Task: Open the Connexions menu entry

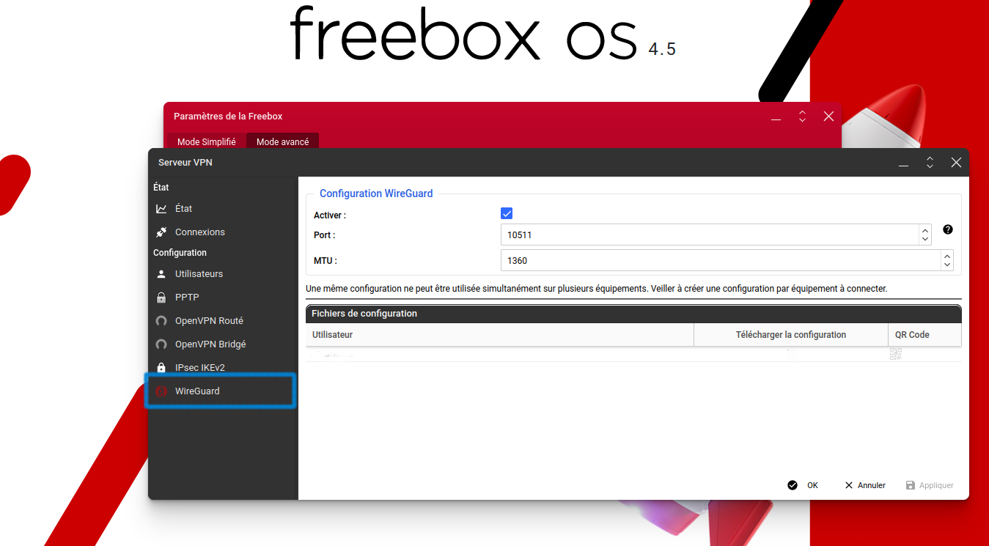Action: [x=223, y=232]
